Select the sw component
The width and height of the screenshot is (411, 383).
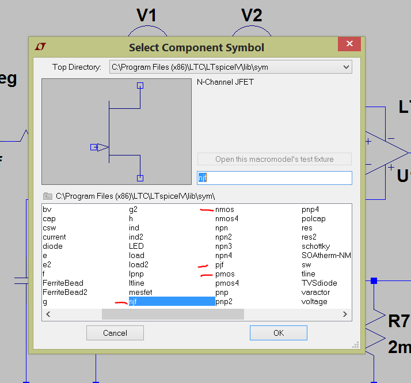click(x=306, y=264)
